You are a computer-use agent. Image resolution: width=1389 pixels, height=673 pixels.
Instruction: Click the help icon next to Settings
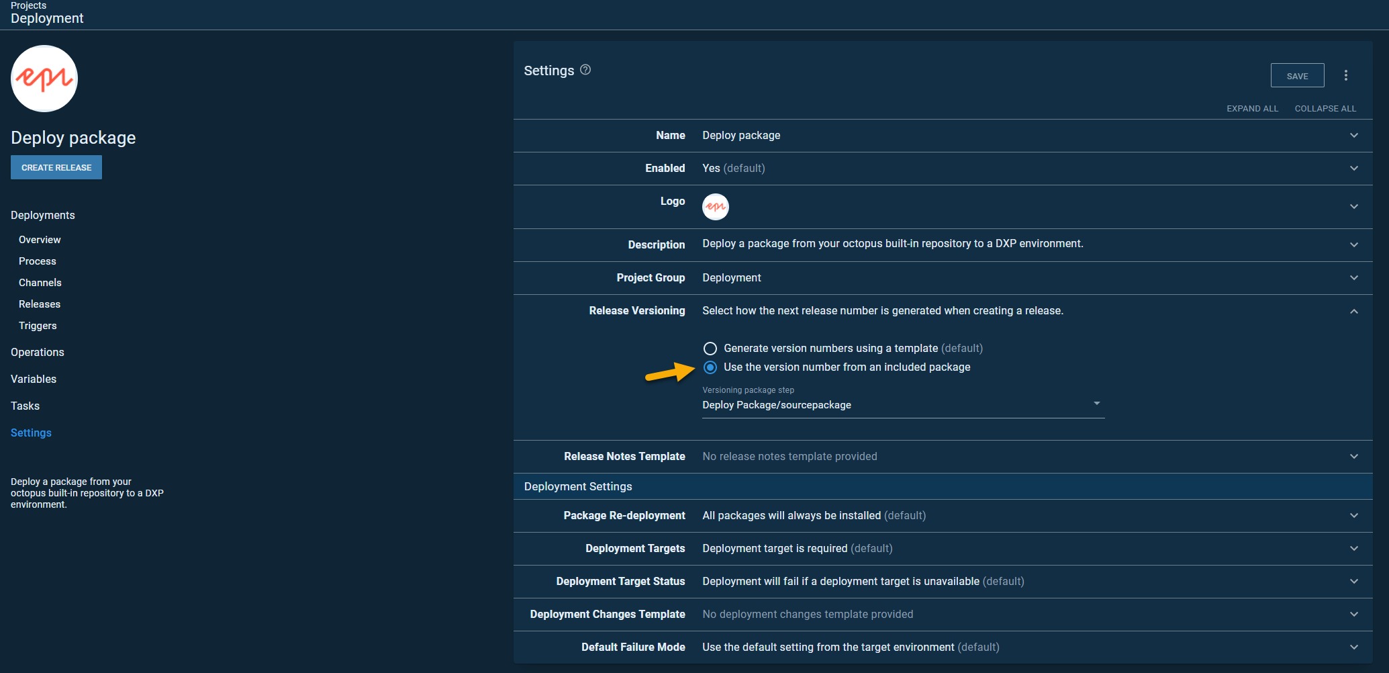click(x=585, y=70)
